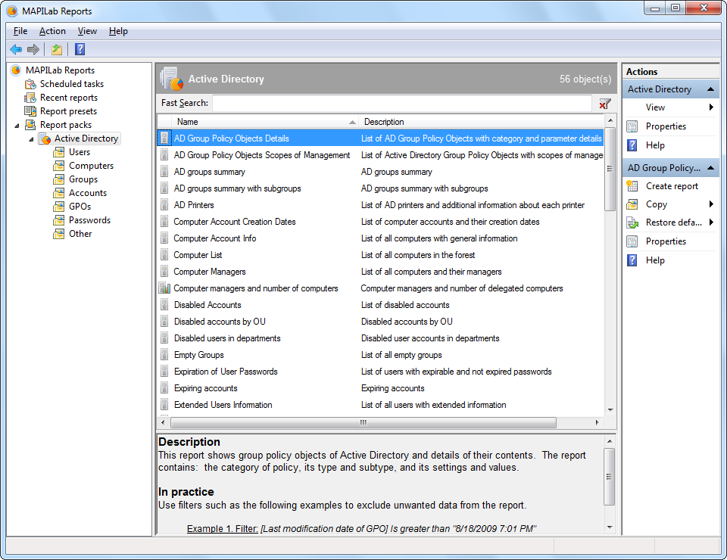Image resolution: width=727 pixels, height=560 pixels.
Task: Click the Help question mark toolbar icon
Action: pos(80,50)
